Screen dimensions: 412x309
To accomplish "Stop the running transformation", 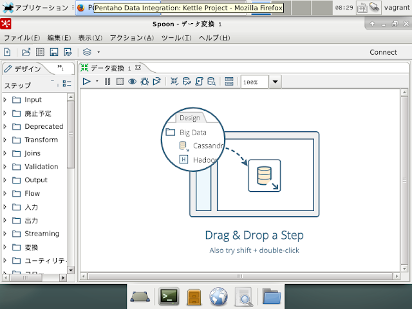I will coord(120,82).
